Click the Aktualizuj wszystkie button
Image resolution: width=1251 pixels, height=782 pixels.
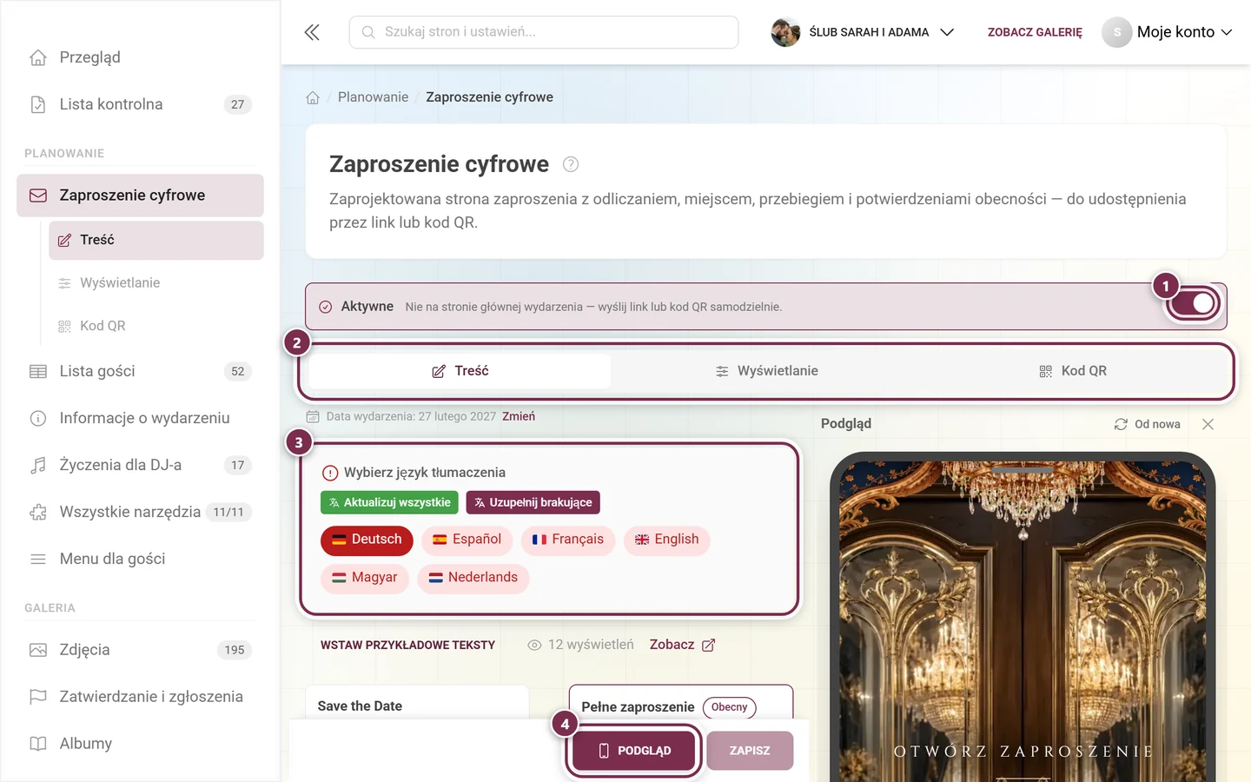click(x=389, y=502)
